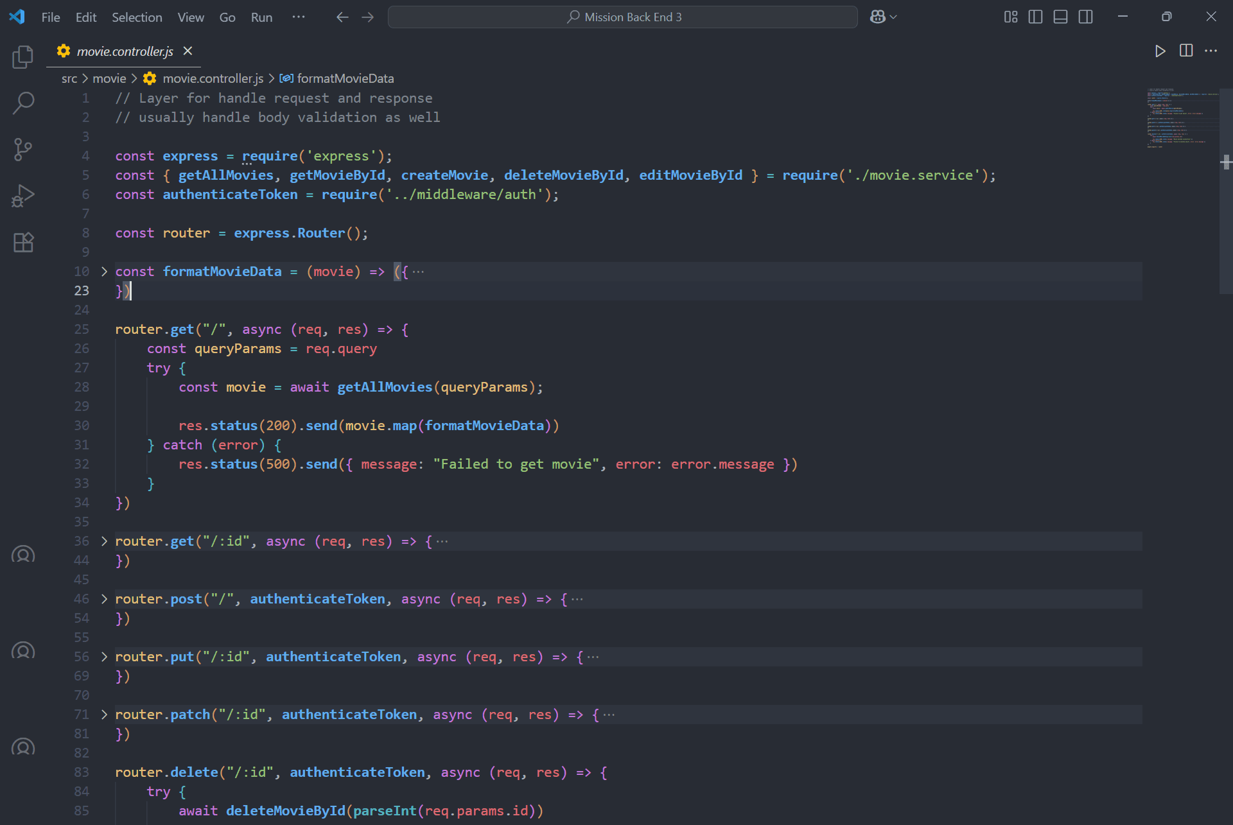The image size is (1233, 825).
Task: Click 'deleteMovieById' call on line 85
Action: (285, 811)
